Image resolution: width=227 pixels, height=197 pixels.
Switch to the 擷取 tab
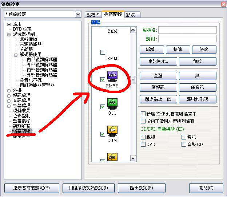pyautogui.click(x=132, y=15)
